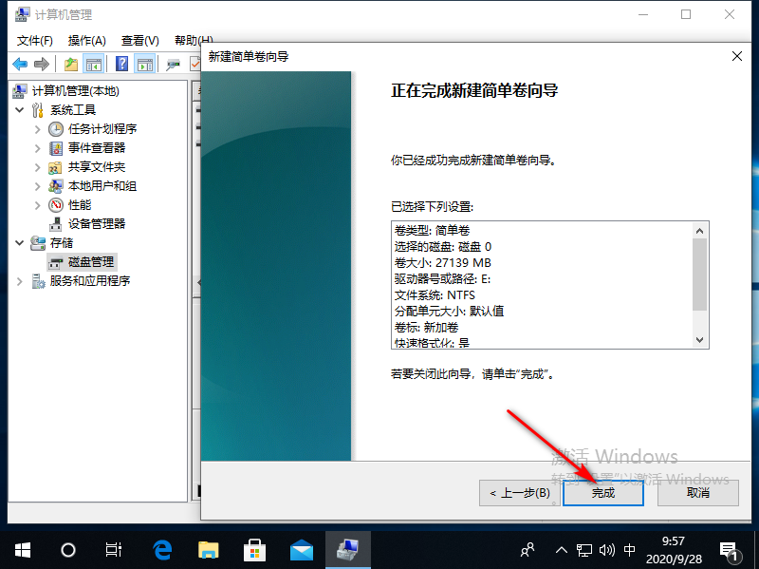Open the volume icon in system tray
Image resolution: width=759 pixels, height=569 pixels.
point(608,549)
